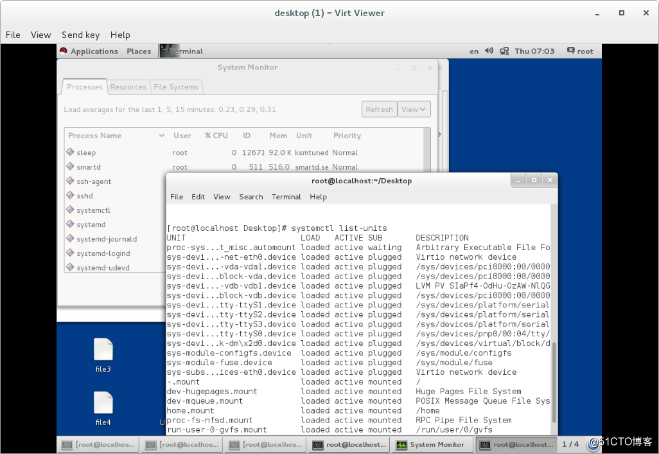Sort by Process Name column header
This screenshot has height=454, width=659.
coord(95,136)
